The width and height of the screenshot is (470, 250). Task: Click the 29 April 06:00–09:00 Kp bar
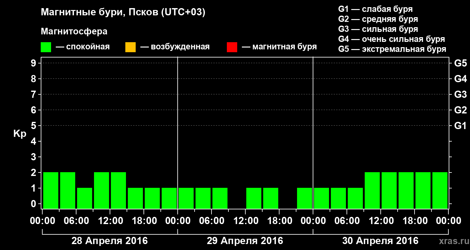[220, 198]
